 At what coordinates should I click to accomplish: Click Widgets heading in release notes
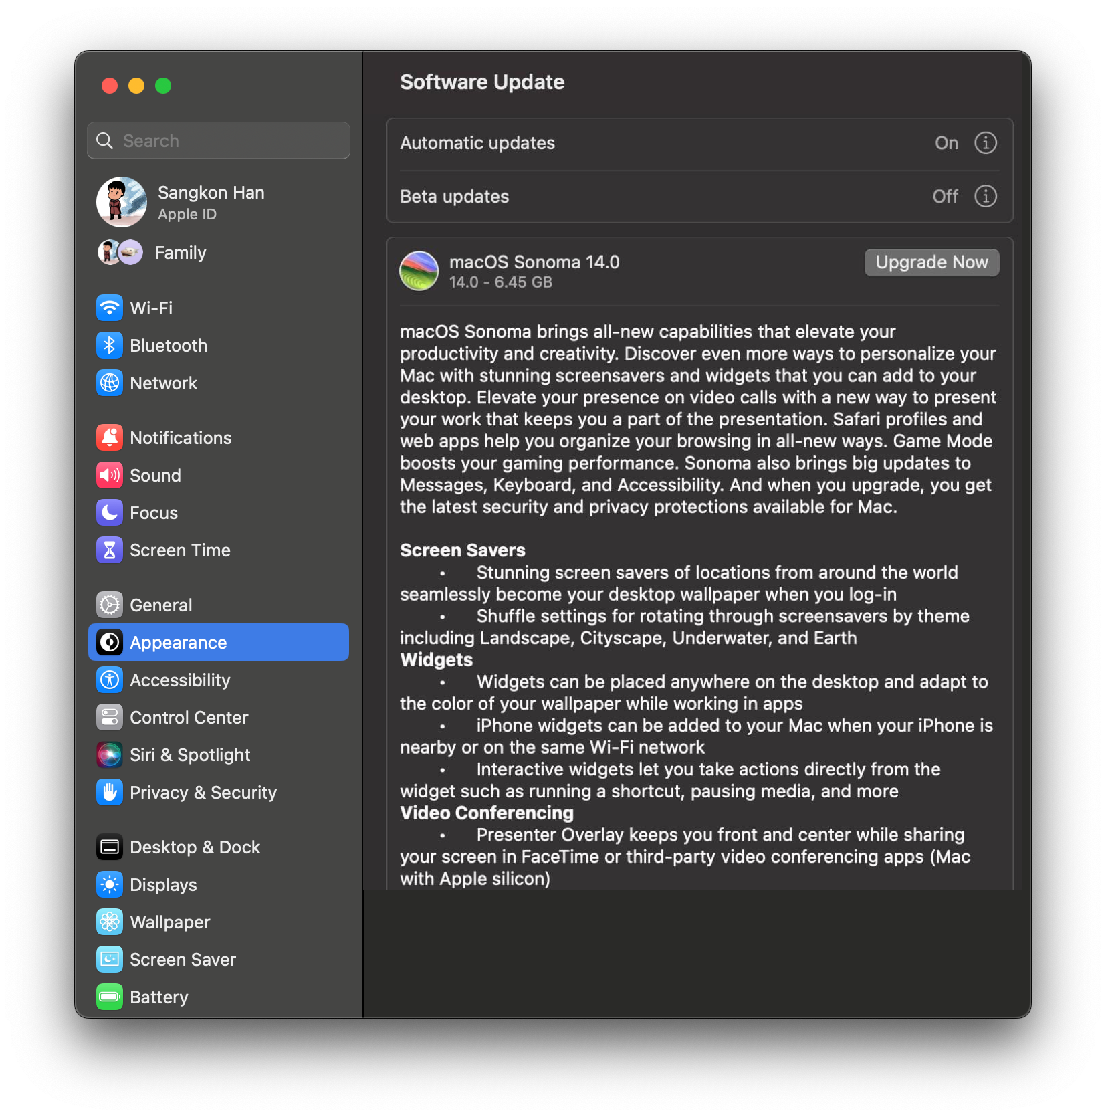[x=436, y=659]
